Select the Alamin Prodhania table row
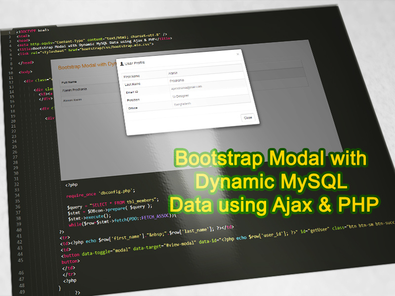This screenshot has height=296, width=395. click(x=75, y=90)
